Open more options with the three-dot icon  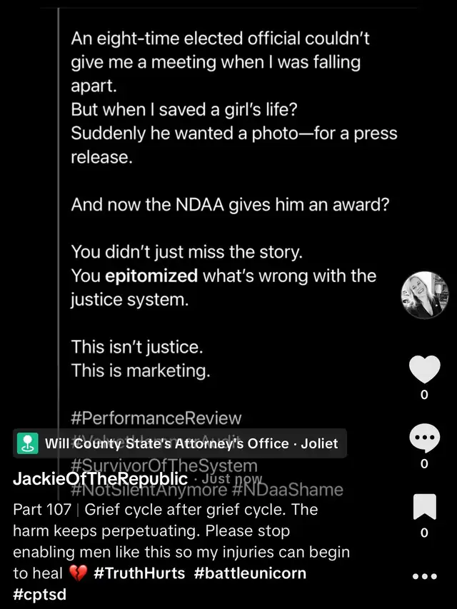(424, 576)
